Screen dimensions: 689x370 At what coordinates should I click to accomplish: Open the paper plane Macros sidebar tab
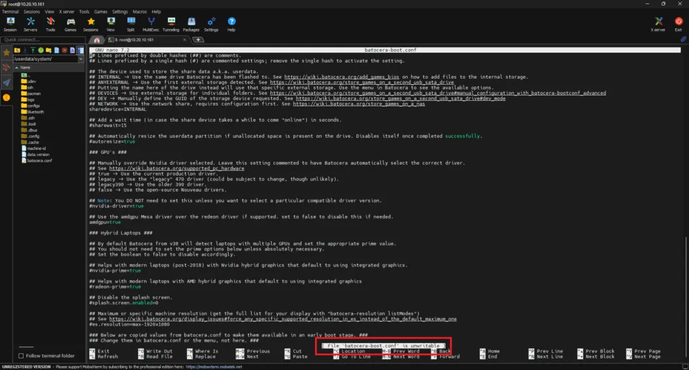6,83
